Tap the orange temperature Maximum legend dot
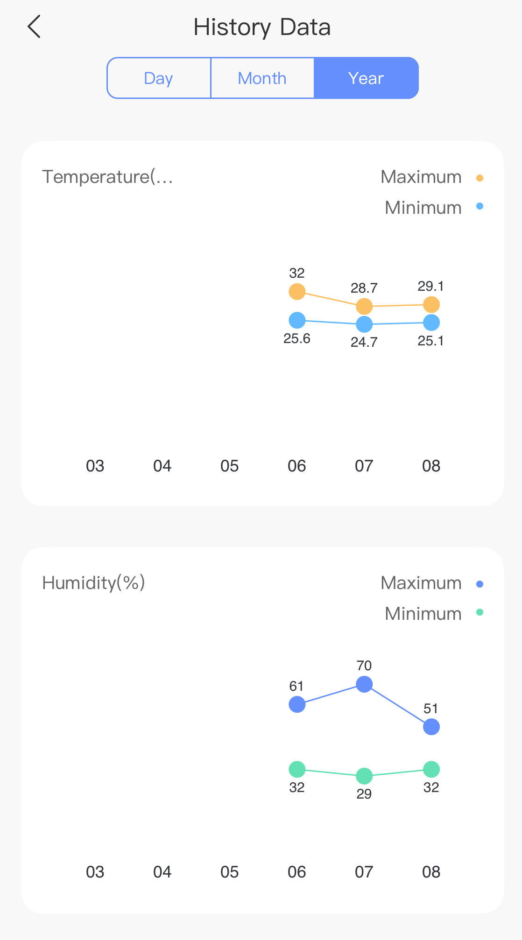The height and width of the screenshot is (940, 522). click(x=480, y=178)
